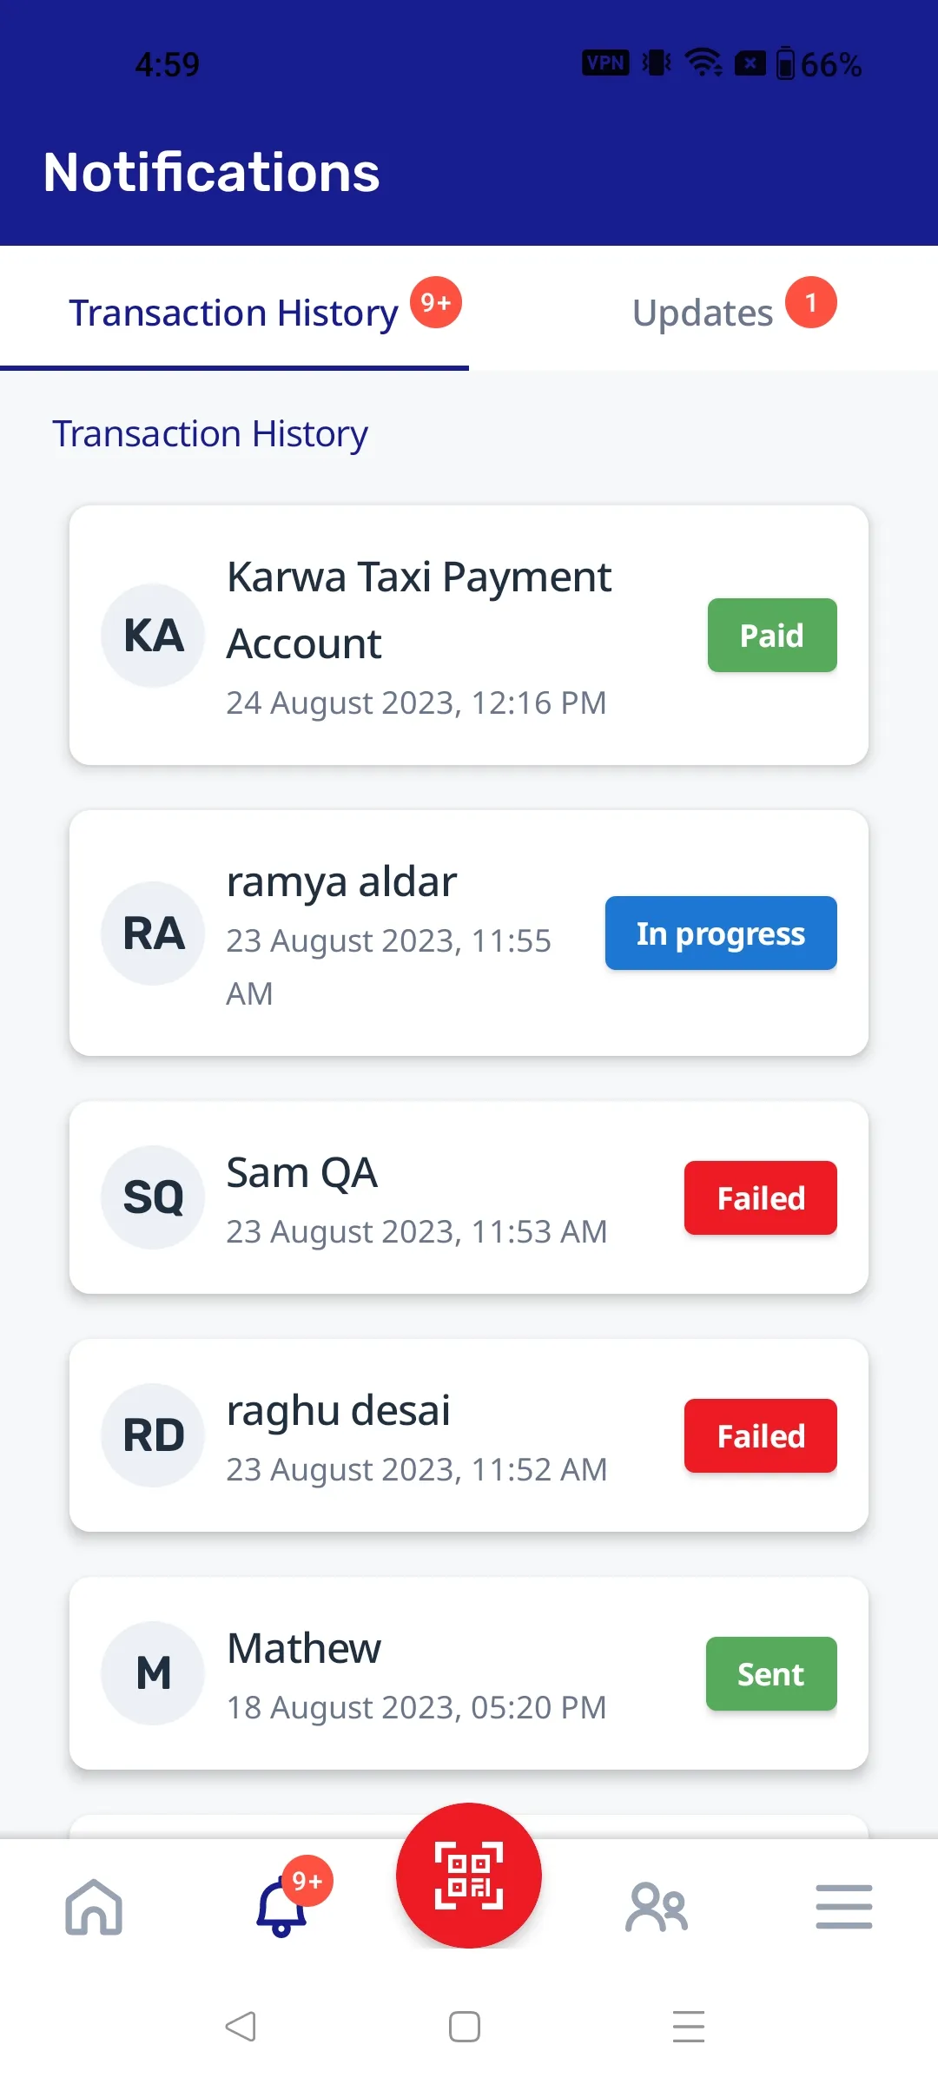Tap the Android back navigation triangle
The height and width of the screenshot is (2084, 938).
(241, 2027)
